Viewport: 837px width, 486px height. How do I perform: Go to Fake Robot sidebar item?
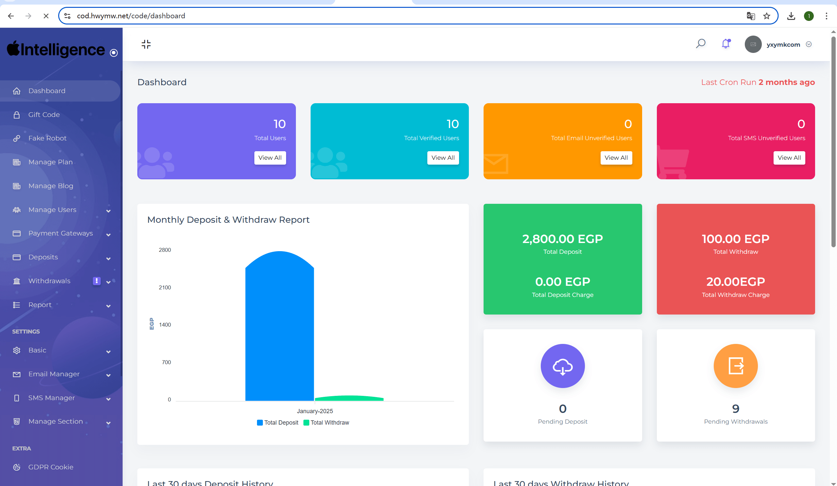(x=47, y=138)
